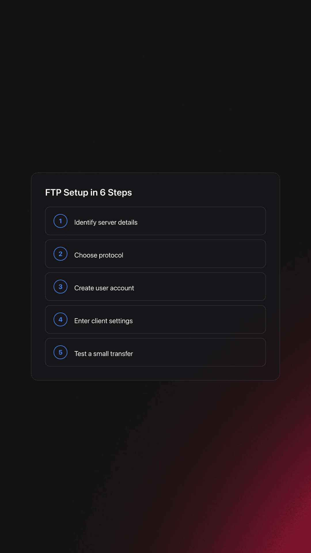Screen dimensions: 311x553
Task: Expand the 'Enter client settings' item
Action: 155,319
